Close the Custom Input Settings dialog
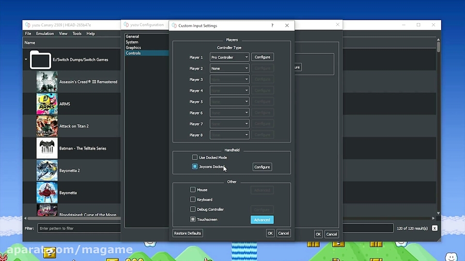Image resolution: width=465 pixels, height=261 pixels. (287, 25)
